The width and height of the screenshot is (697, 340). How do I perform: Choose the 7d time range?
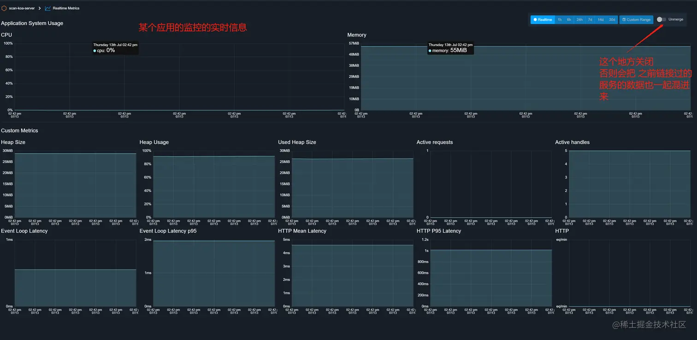point(590,20)
